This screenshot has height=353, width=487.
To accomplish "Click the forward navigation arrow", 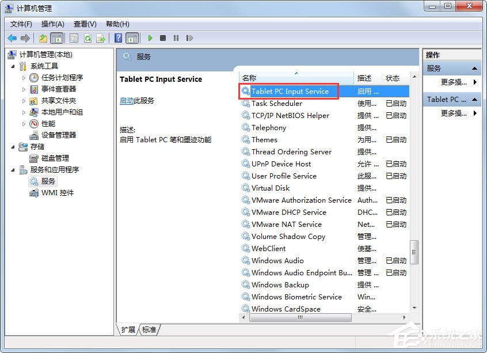I will pos(24,38).
